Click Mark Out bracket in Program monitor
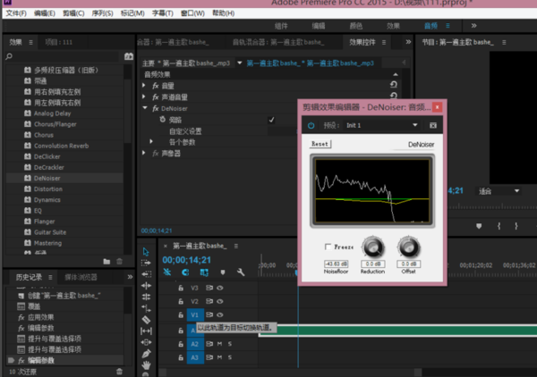Viewport: 537px width, 377px height. tap(516, 226)
